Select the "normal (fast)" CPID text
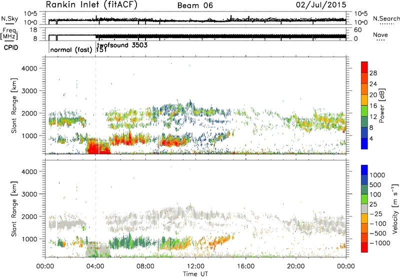 pyautogui.click(x=71, y=49)
